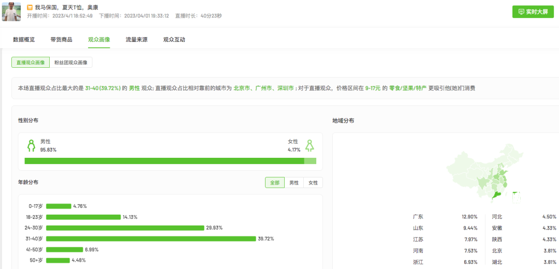Open the 观众互动 tab
Viewport: 559px width, 269px height.
click(174, 39)
